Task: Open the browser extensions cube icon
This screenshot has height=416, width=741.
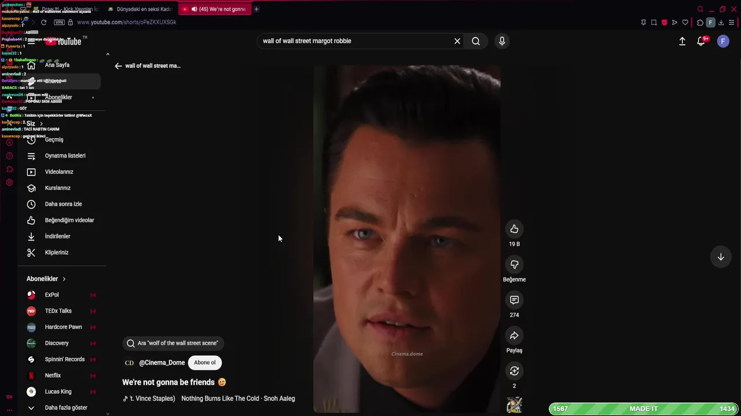Action: point(700,23)
